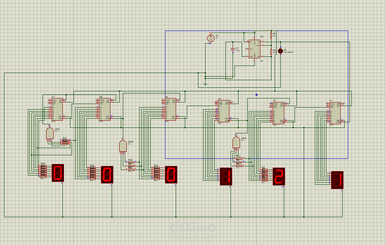386x245 pixels.
Task: Click seven-segment display beside R30
Action: coord(58,173)
